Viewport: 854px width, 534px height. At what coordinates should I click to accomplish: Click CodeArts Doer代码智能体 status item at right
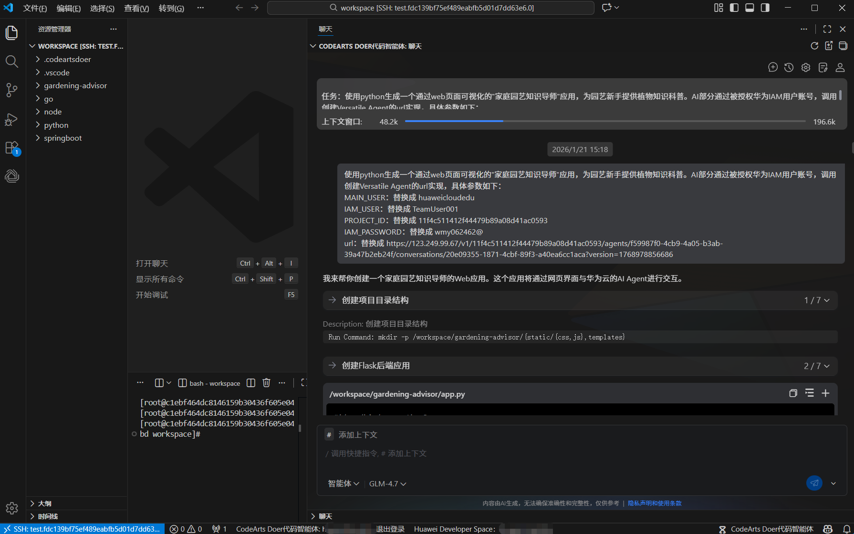point(766,529)
